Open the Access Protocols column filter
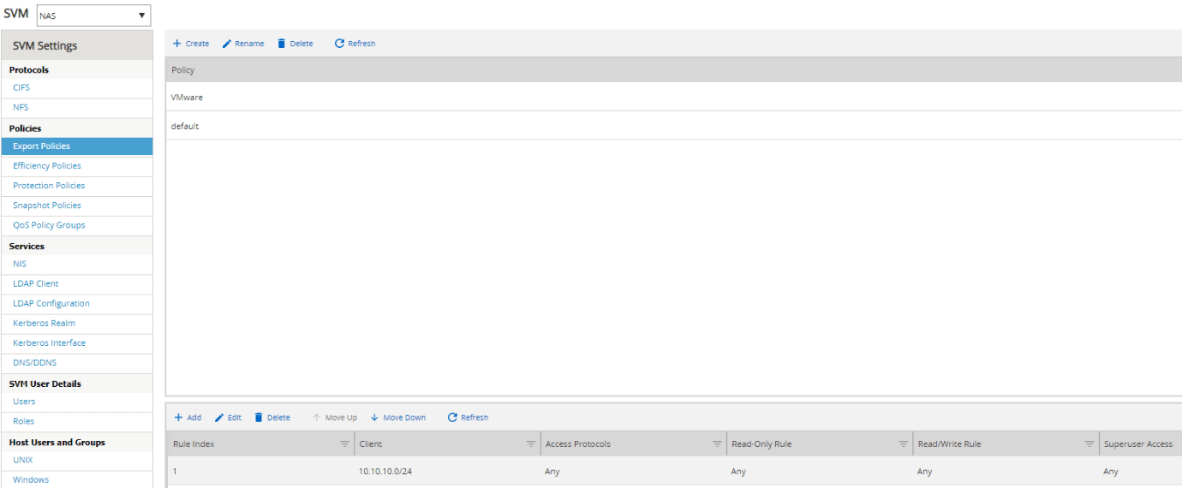The width and height of the screenshot is (1182, 488). [717, 444]
